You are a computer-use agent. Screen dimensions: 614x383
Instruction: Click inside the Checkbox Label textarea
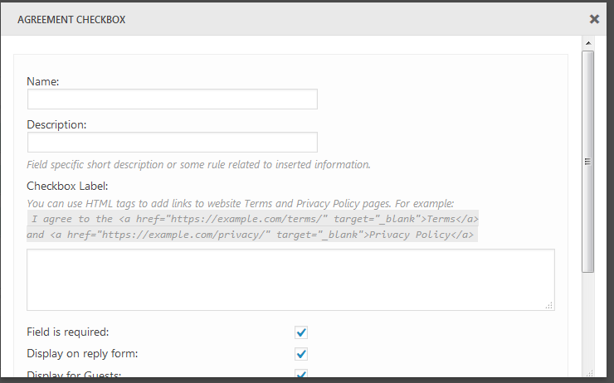(290, 279)
